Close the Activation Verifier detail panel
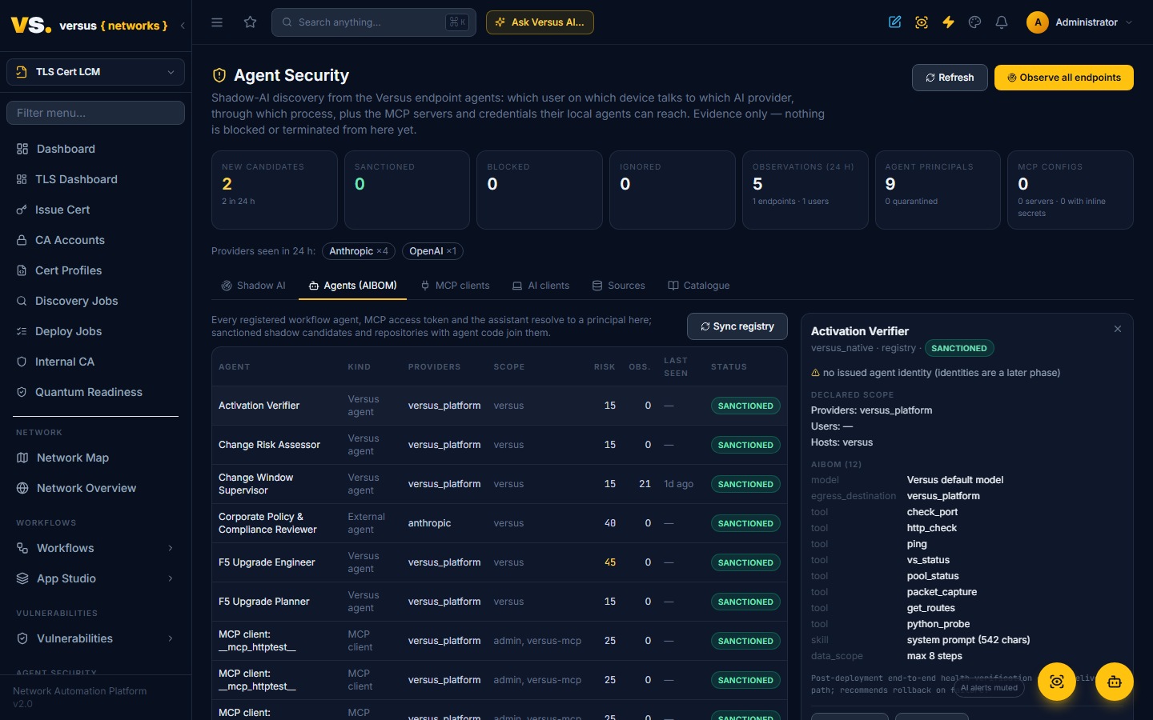Viewport: 1153px width, 720px height. click(x=1118, y=329)
